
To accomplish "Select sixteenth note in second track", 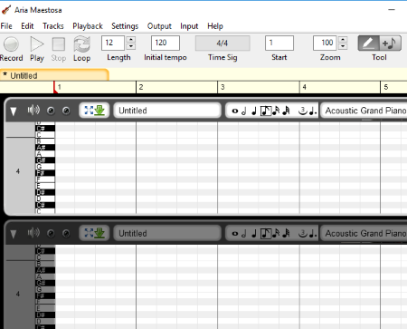I will [x=276, y=234].
